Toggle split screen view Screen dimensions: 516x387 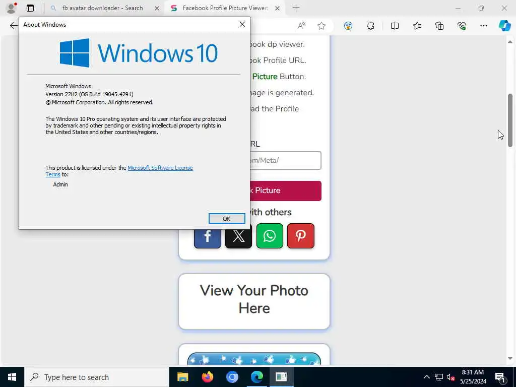click(x=395, y=26)
